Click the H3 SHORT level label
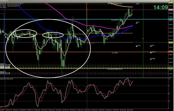The height and width of the screenshot is (111, 174). [115, 20]
